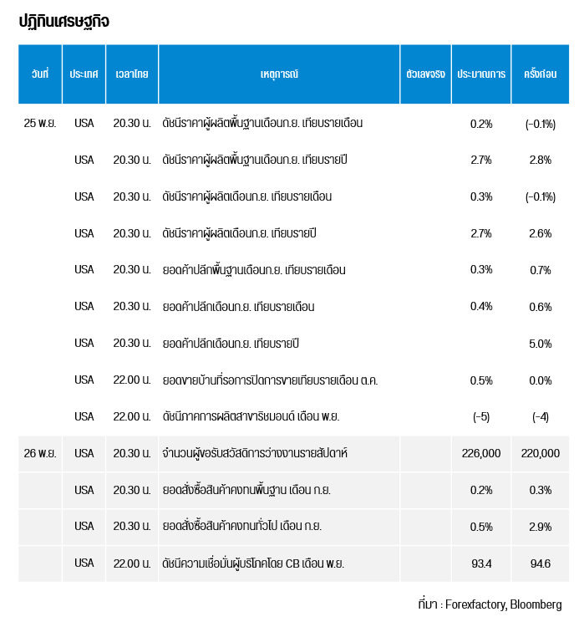
Task: Select the 93.4 forecast value
Action: tap(481, 563)
